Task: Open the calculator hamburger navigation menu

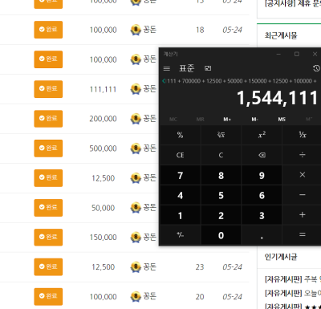Action: [166, 69]
